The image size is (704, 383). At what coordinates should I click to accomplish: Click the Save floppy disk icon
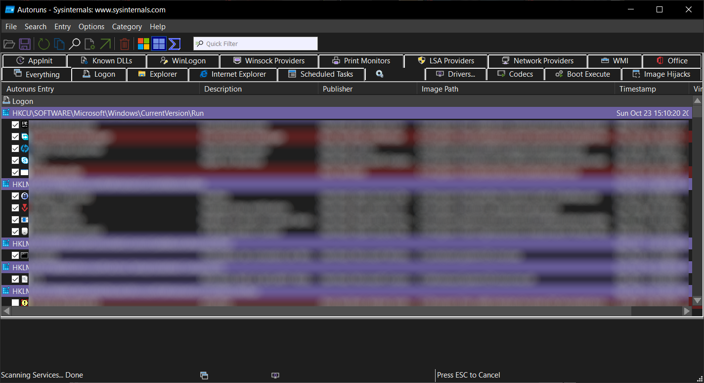25,44
